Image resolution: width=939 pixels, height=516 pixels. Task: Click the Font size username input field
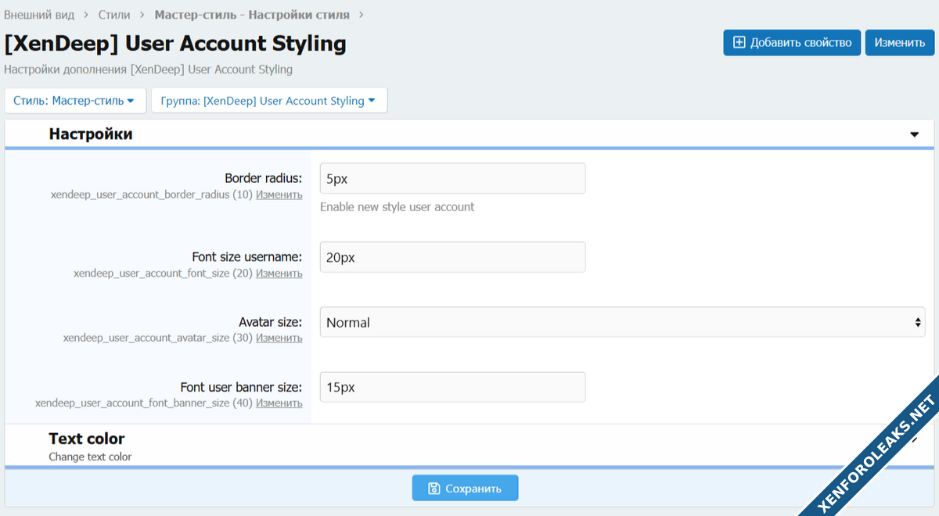pyautogui.click(x=452, y=257)
